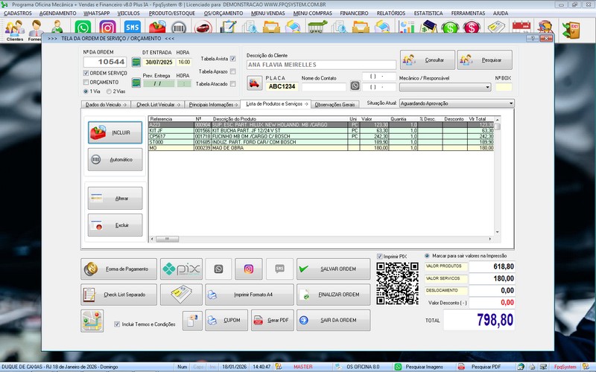Select the 2 Vias radio option
The height and width of the screenshot is (372, 596).
(111, 91)
